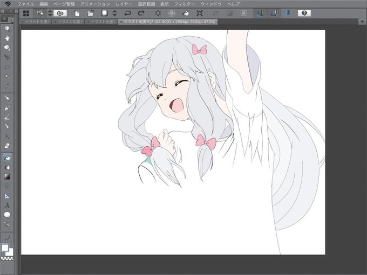Toggle Snap to Ruler
The width and height of the screenshot is (367, 275).
[x=260, y=13]
